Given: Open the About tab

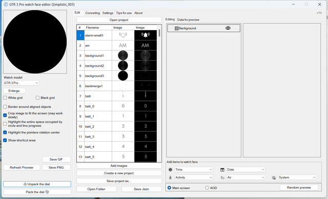Looking at the screenshot, I should coord(138,13).
